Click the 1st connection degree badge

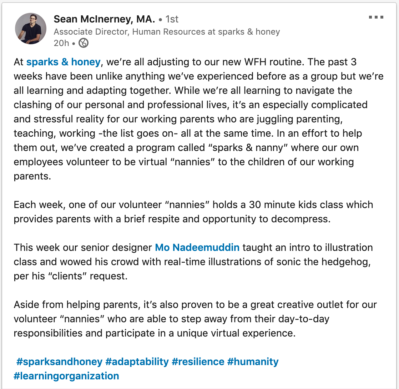point(172,19)
